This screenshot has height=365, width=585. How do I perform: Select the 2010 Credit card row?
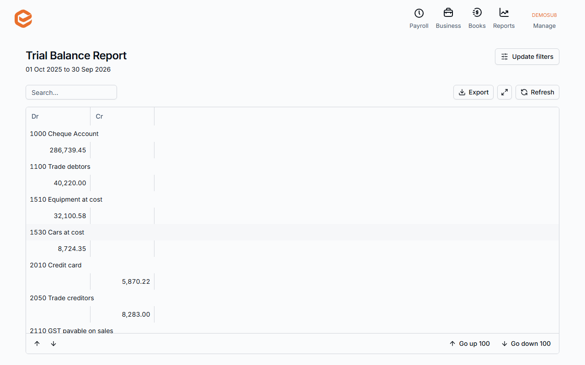pos(292,265)
